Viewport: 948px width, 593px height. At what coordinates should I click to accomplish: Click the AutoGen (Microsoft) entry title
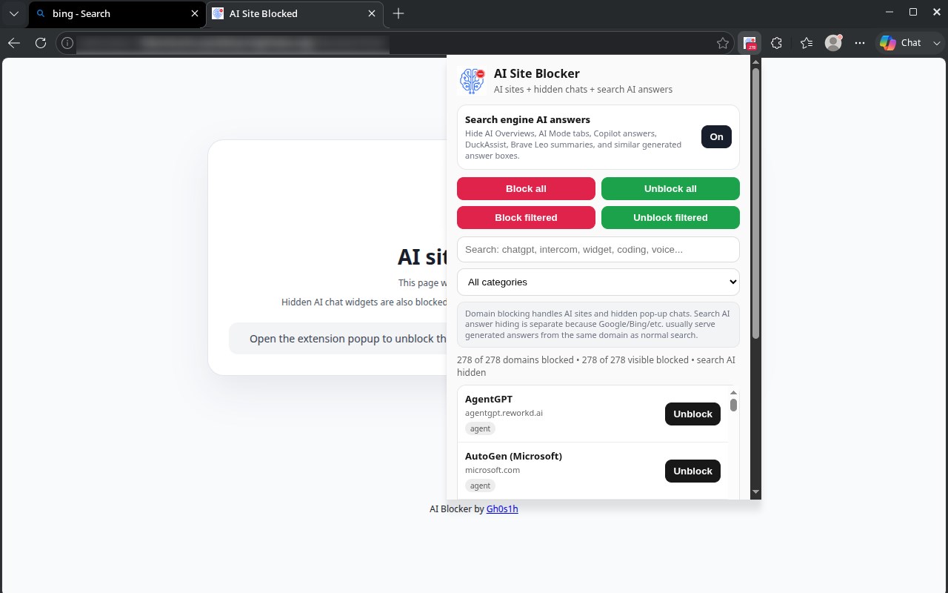click(x=513, y=457)
